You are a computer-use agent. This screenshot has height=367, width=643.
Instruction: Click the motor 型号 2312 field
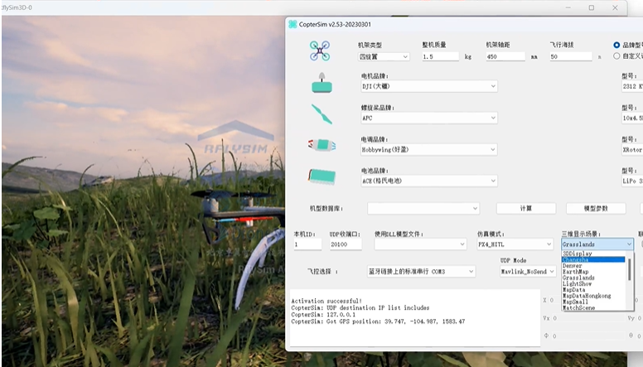click(x=632, y=86)
